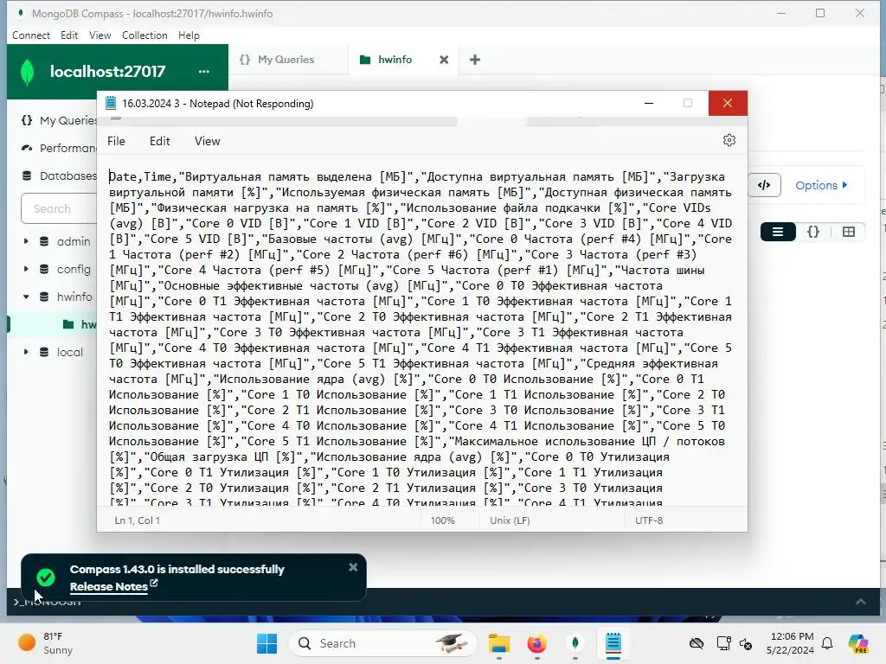The image size is (886, 664).
Task: Open MongoDB Compass taskbar icon
Action: click(x=575, y=643)
